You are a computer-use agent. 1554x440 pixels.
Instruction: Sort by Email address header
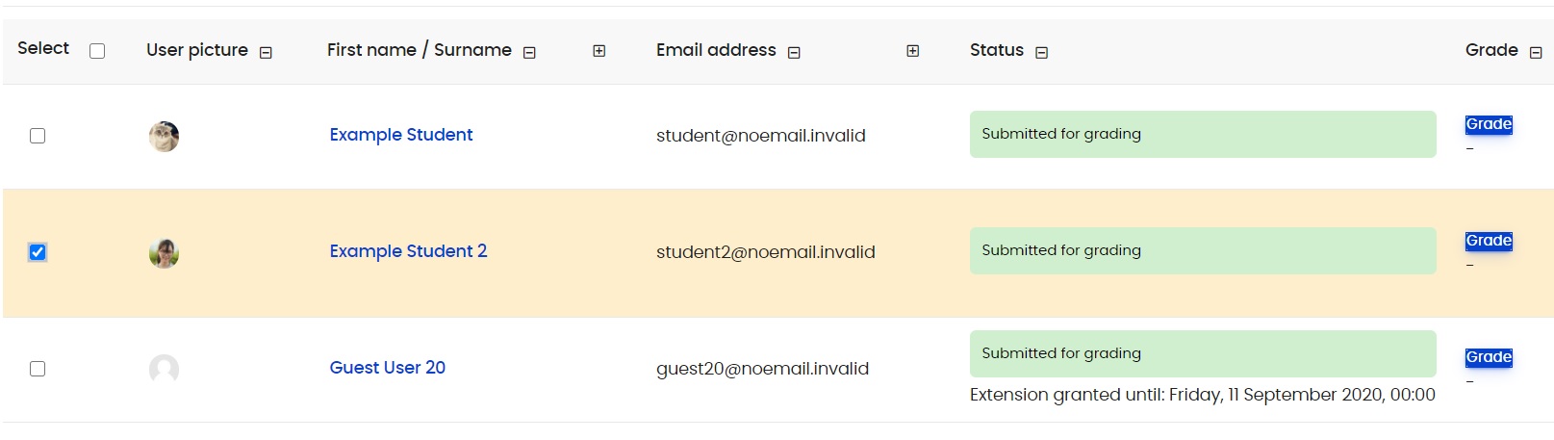pos(716,50)
